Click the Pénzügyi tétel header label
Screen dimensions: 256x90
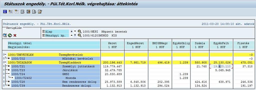(x=20, y=43)
